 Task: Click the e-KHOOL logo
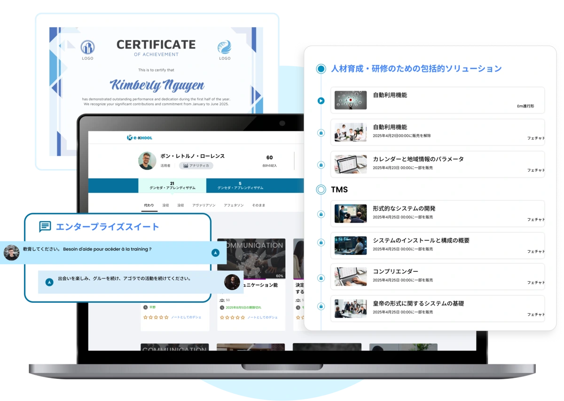[140, 138]
